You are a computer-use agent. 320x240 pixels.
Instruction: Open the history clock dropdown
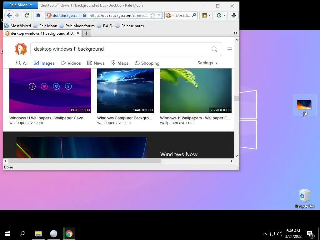tap(221, 15)
